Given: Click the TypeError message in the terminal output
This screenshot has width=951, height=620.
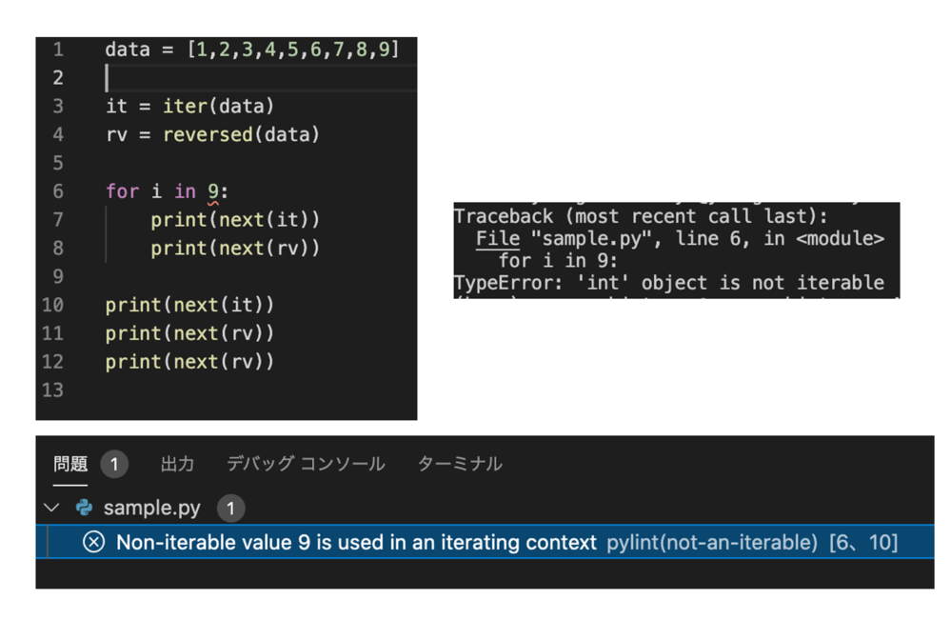Looking at the screenshot, I should pyautogui.click(x=668, y=283).
